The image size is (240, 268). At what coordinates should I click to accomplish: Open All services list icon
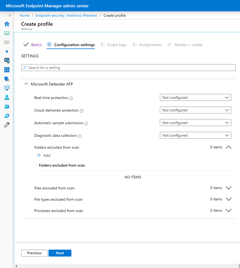[7, 42]
